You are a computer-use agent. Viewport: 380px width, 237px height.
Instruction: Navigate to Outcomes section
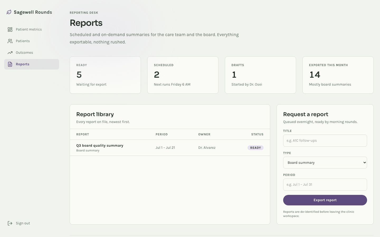click(32, 53)
